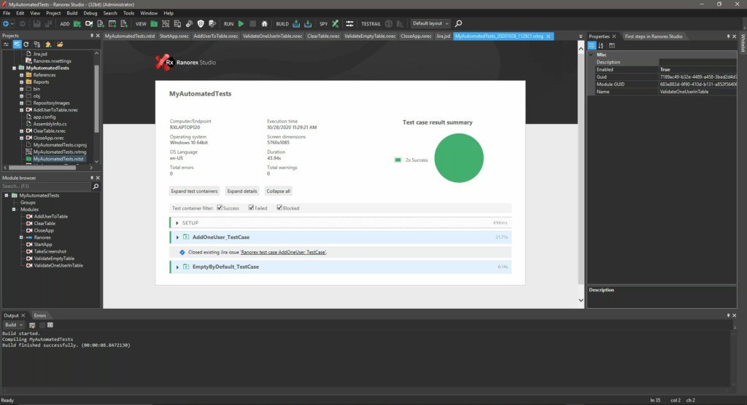This screenshot has width=747, height=405.
Task: Click the back navigation arrow in toolbar
Action: [x=6, y=23]
